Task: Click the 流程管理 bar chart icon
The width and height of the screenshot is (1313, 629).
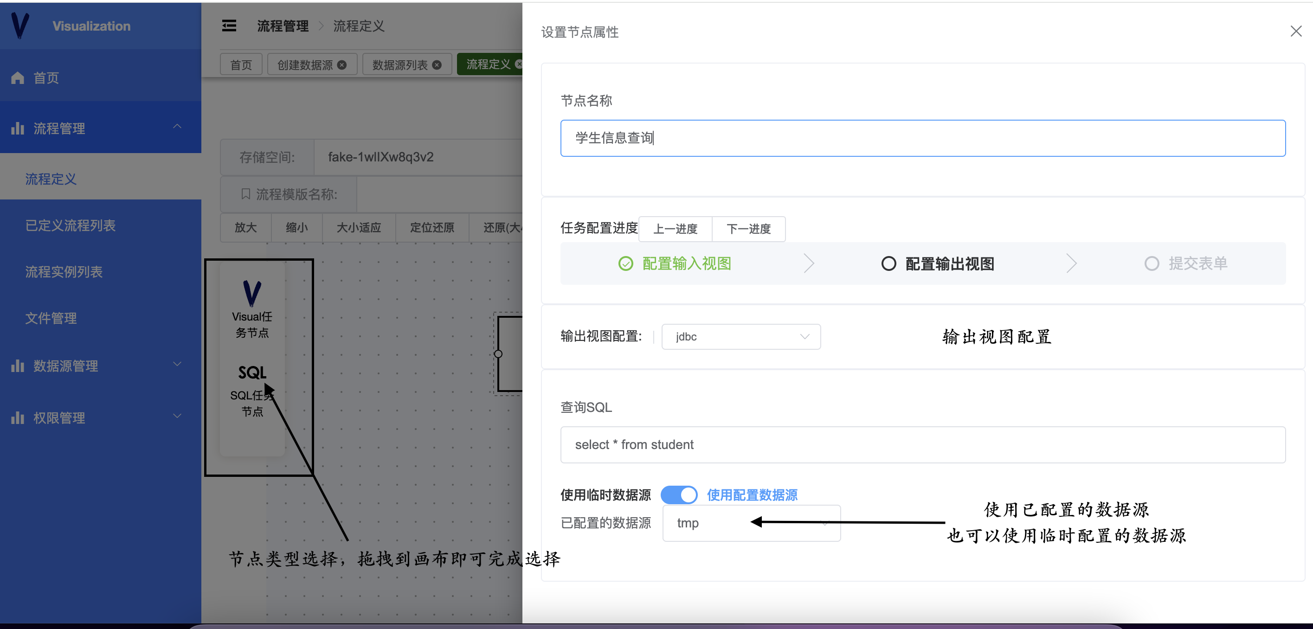Action: point(18,128)
